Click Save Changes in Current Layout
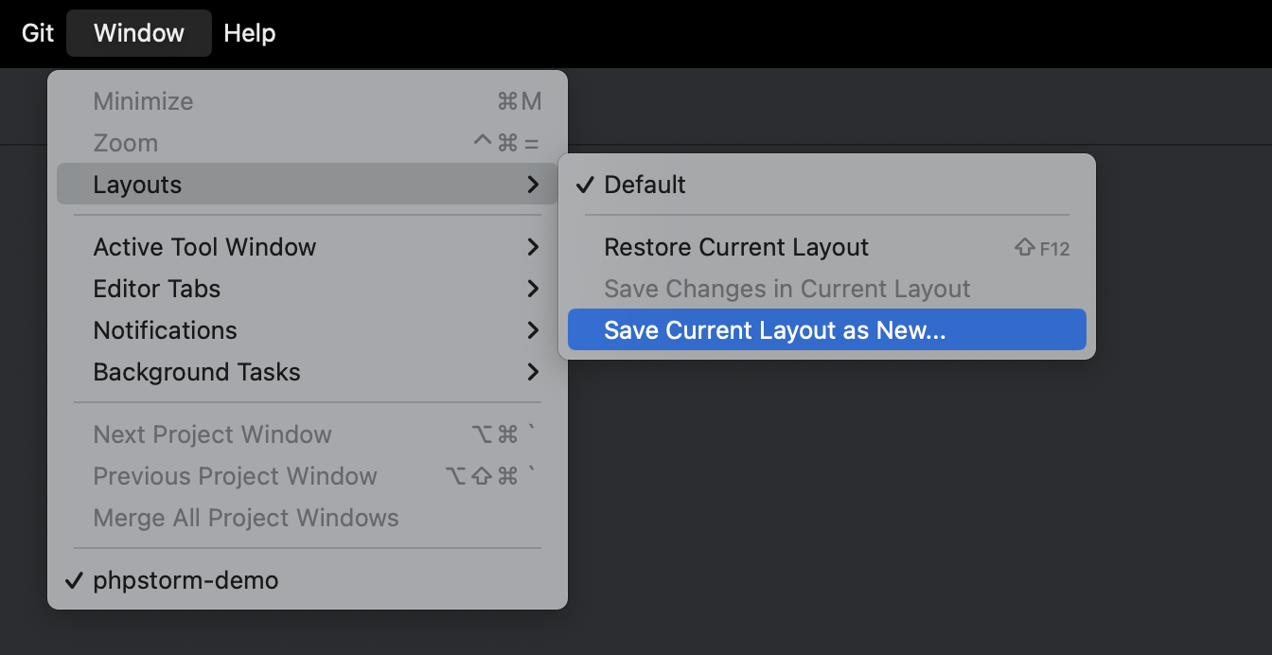 (786, 289)
